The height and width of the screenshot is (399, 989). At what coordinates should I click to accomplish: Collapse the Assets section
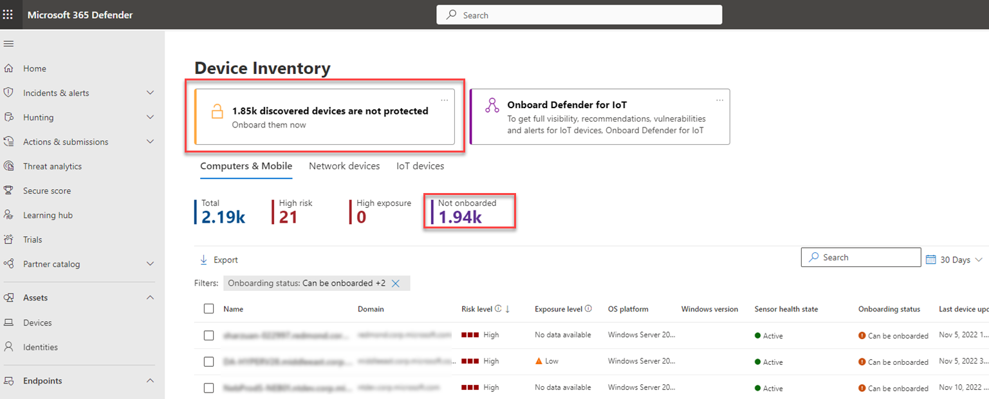[150, 297]
